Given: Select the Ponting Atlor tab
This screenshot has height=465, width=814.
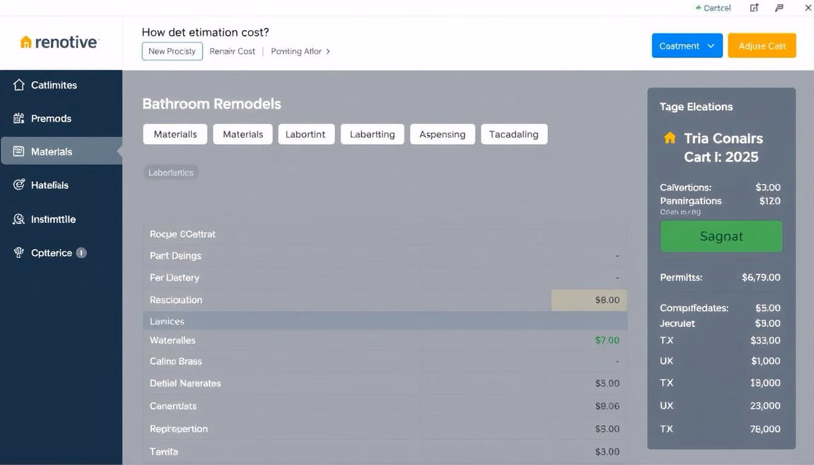Looking at the screenshot, I should click(x=296, y=51).
